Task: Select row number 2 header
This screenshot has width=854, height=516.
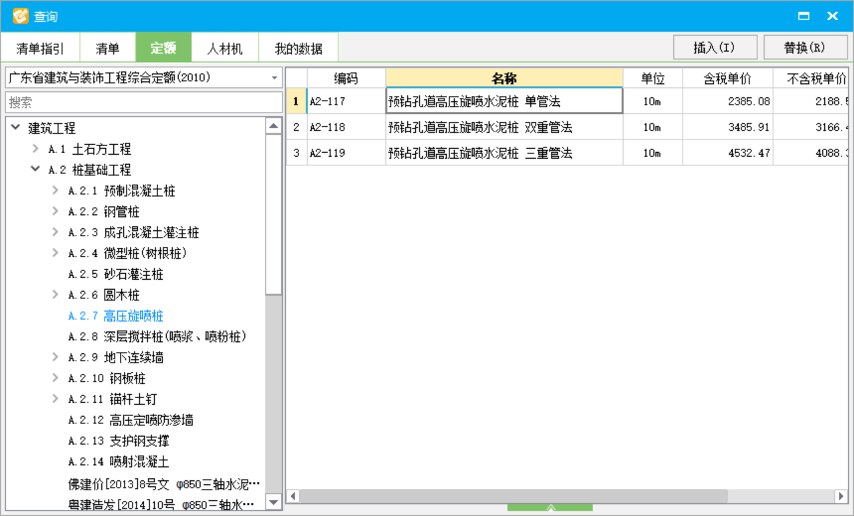Action: coord(297,127)
